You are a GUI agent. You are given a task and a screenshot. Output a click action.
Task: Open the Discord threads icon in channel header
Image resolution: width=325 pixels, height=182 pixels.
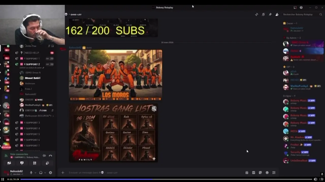click(256, 14)
